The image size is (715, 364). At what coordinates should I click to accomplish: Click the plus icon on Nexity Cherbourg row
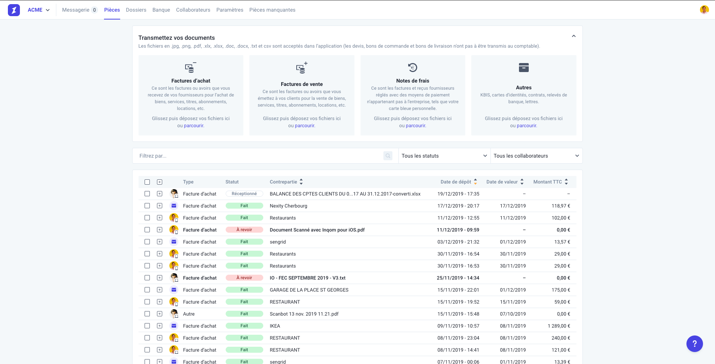[160, 206]
